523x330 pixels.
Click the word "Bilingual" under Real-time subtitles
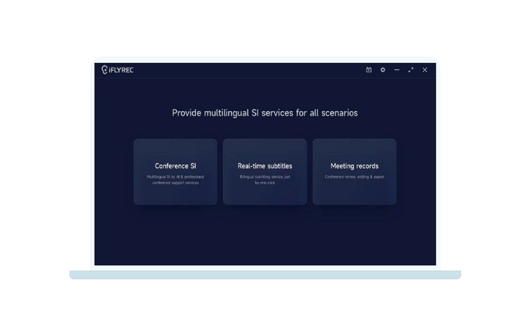247,177
